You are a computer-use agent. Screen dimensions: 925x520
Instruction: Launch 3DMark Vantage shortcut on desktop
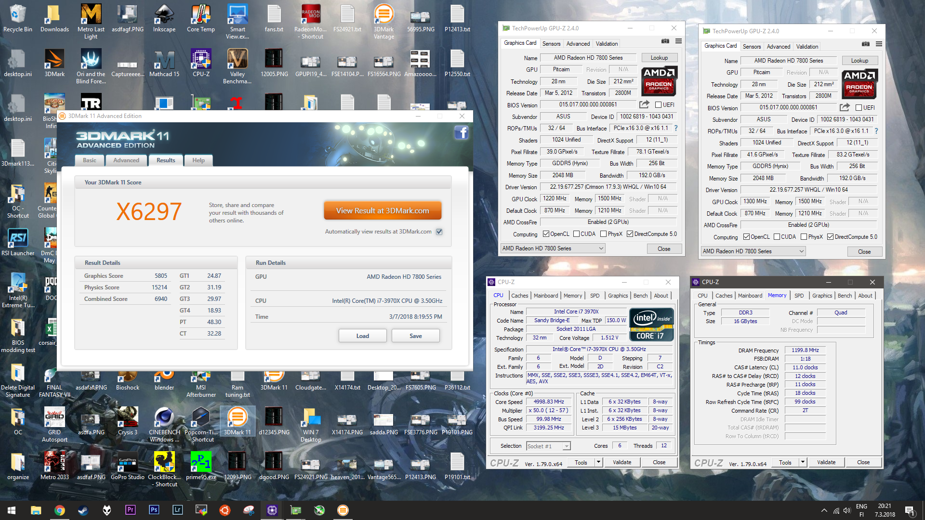[x=384, y=22]
